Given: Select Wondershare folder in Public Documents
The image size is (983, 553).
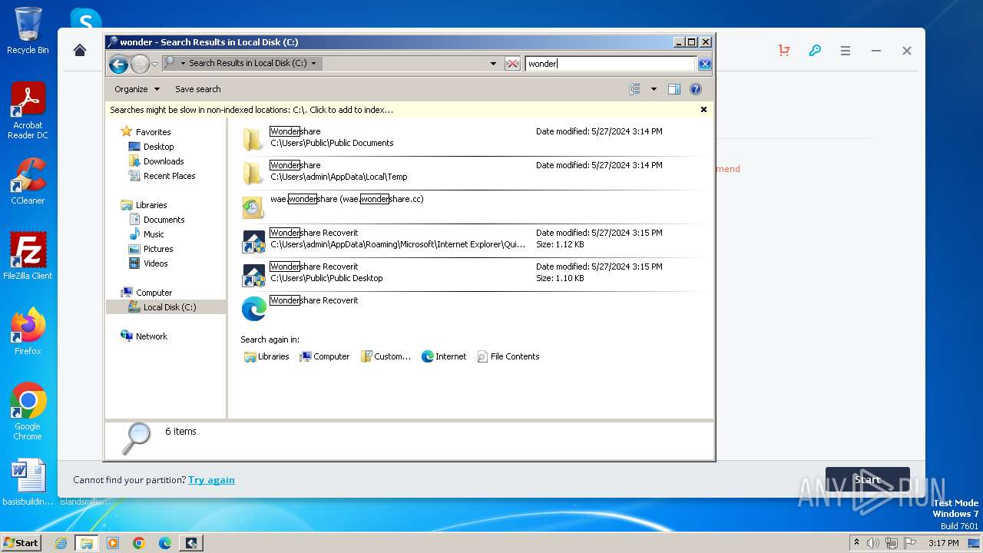Looking at the screenshot, I should pos(472,138).
